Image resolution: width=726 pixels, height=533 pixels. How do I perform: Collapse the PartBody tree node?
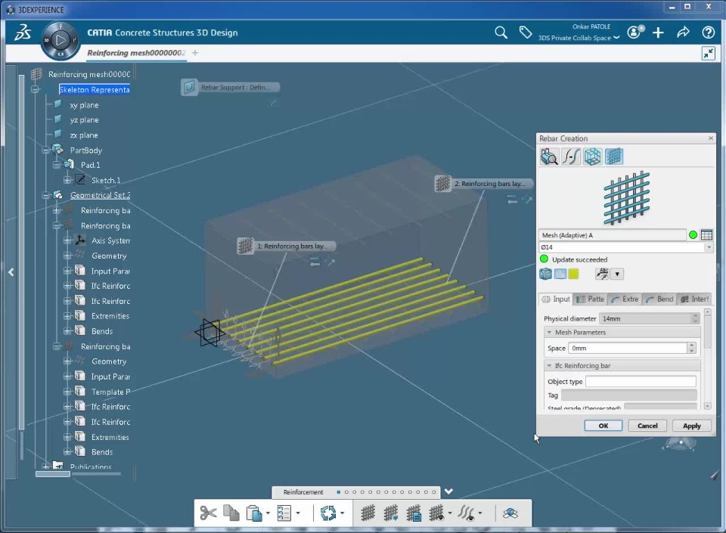[x=45, y=150]
